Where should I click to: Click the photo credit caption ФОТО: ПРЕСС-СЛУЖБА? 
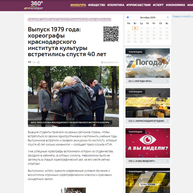coord(70,122)
